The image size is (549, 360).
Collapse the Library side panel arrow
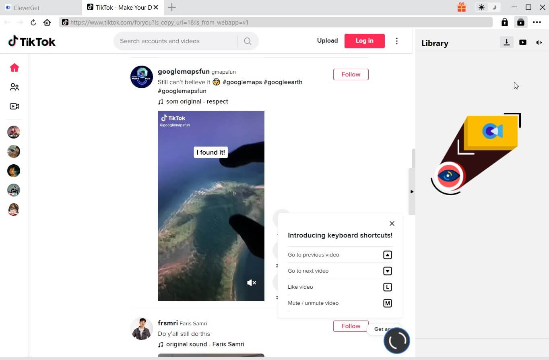click(x=412, y=192)
